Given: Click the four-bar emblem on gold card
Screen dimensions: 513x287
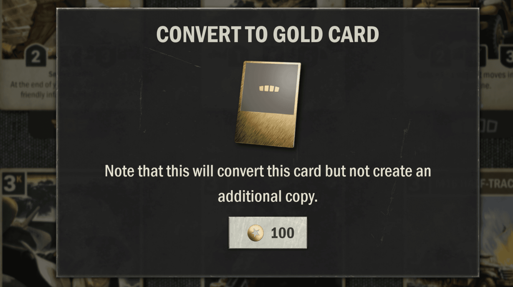Looking at the screenshot, I should (x=269, y=88).
